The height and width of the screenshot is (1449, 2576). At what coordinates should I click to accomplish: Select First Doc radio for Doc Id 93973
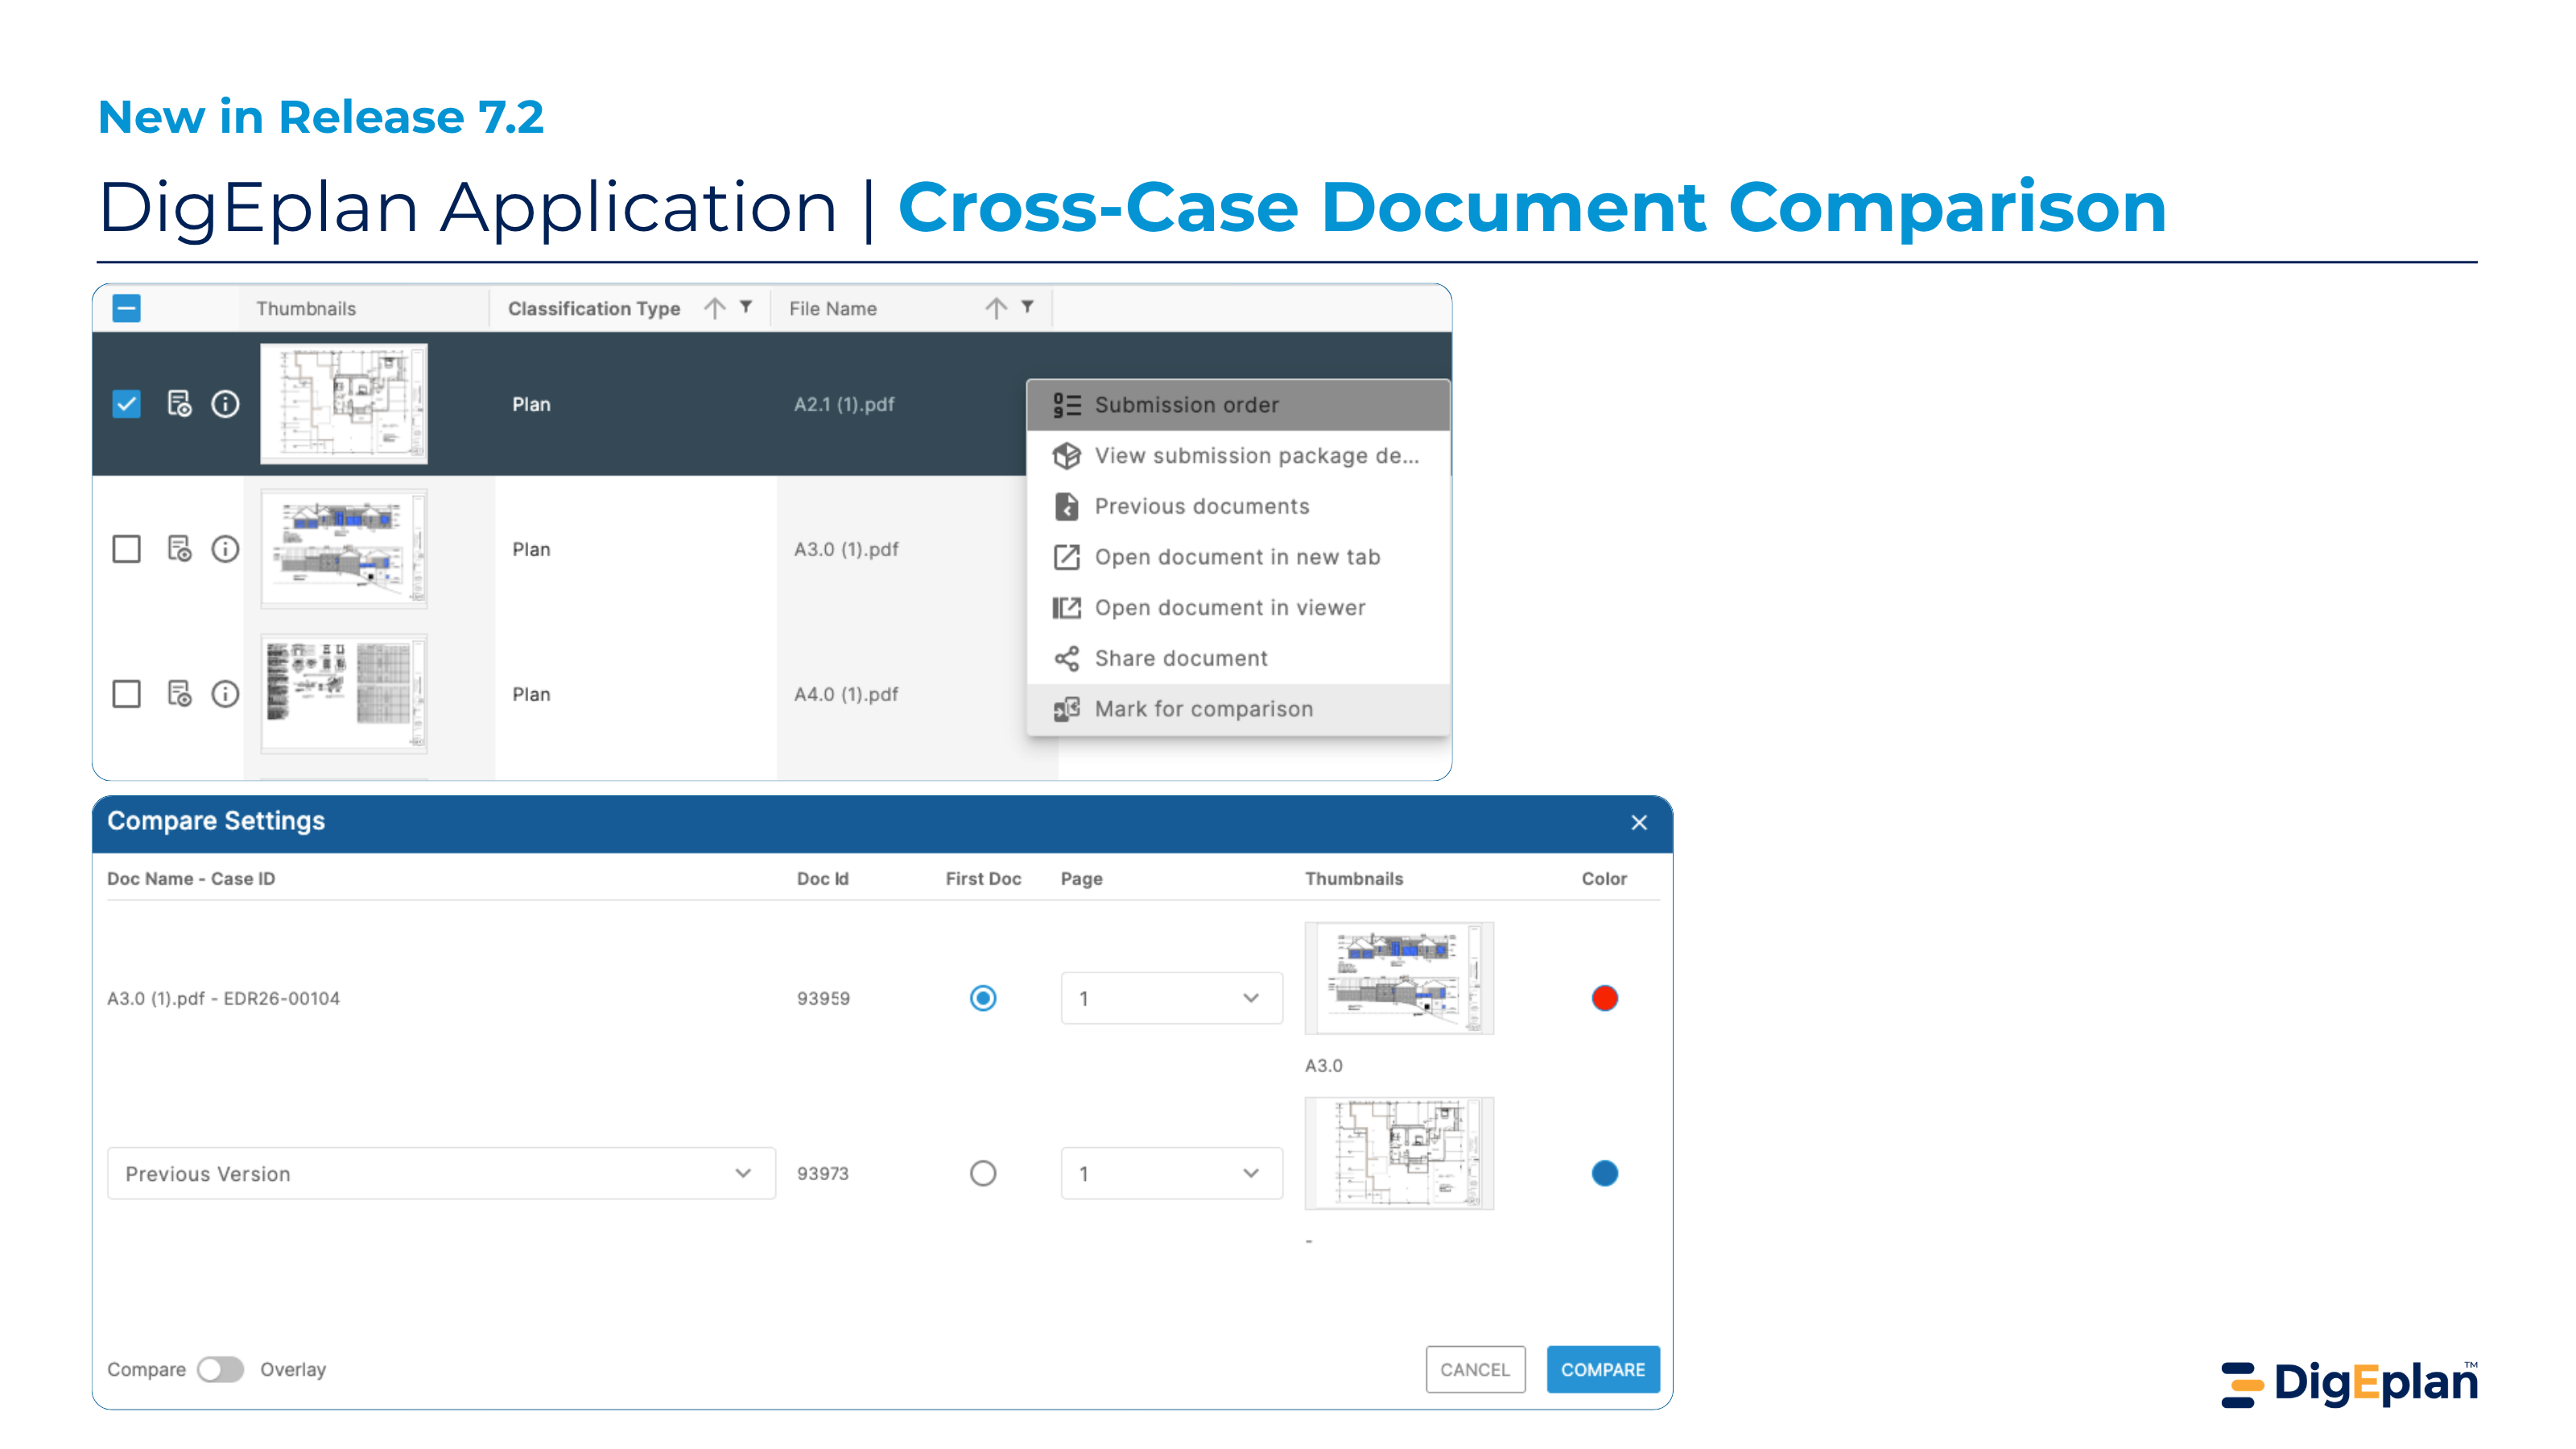pyautogui.click(x=983, y=1173)
